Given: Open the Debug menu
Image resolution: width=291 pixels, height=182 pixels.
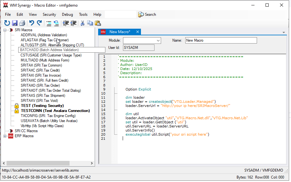Looking at the screenshot, I should [x=67, y=15].
